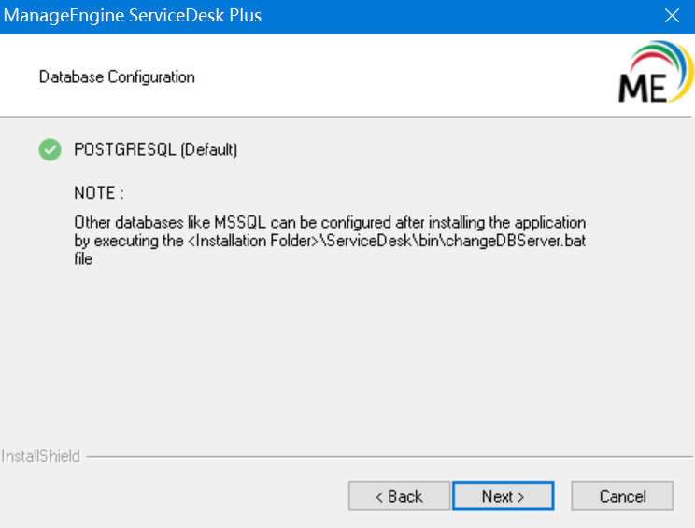
Task: Click the InstallShield label
Action: coord(41,456)
